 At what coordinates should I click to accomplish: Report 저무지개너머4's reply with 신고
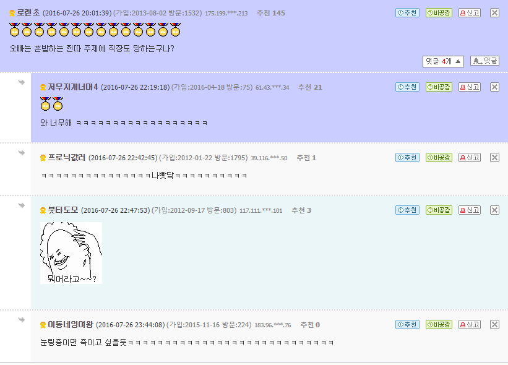click(x=470, y=87)
